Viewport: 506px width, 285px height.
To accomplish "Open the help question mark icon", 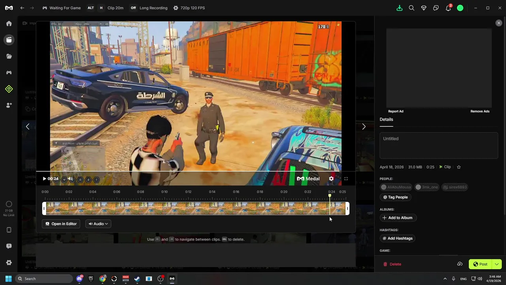I will [x=9, y=246].
